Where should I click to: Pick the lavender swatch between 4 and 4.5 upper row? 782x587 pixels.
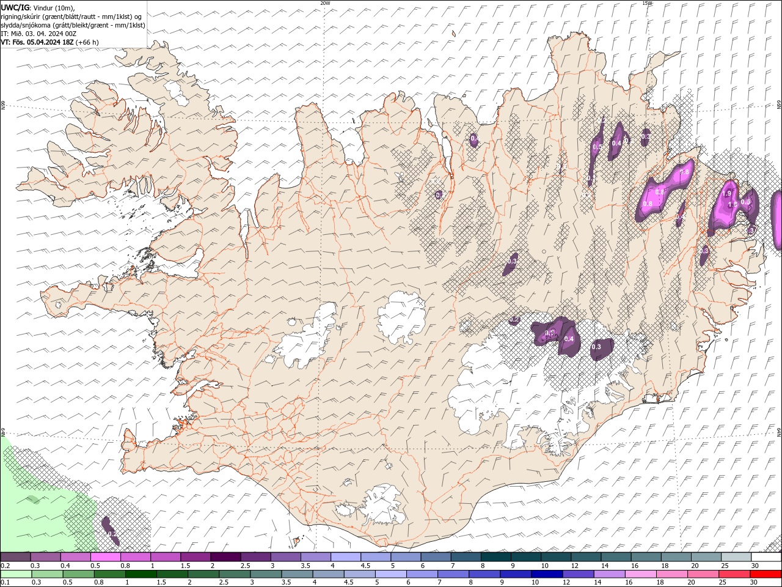(345, 557)
